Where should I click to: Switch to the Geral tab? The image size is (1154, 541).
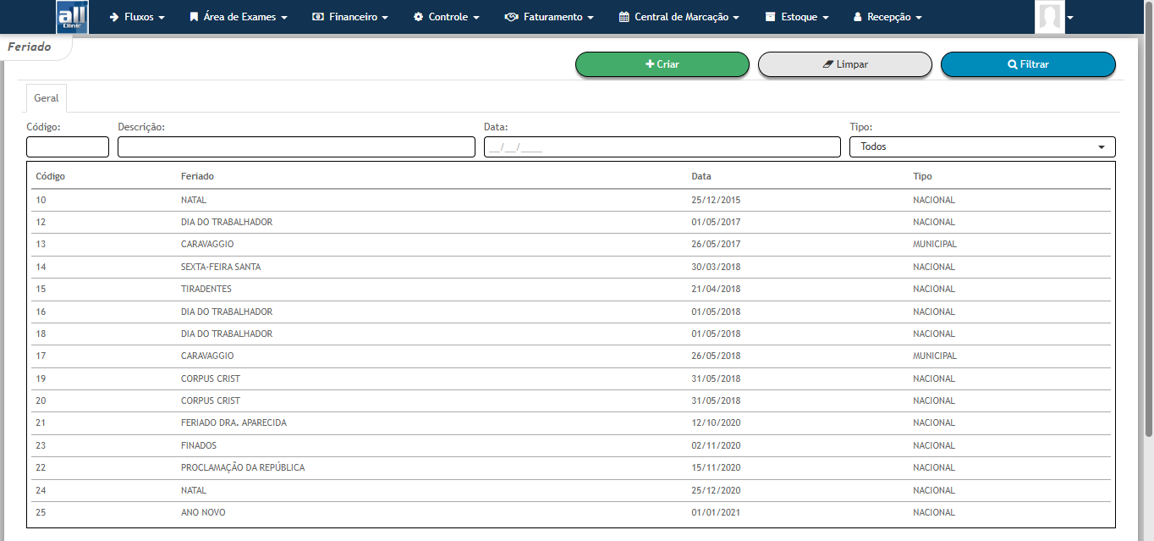(47, 98)
